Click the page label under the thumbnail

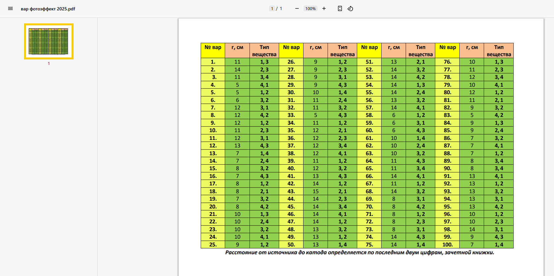(49, 64)
